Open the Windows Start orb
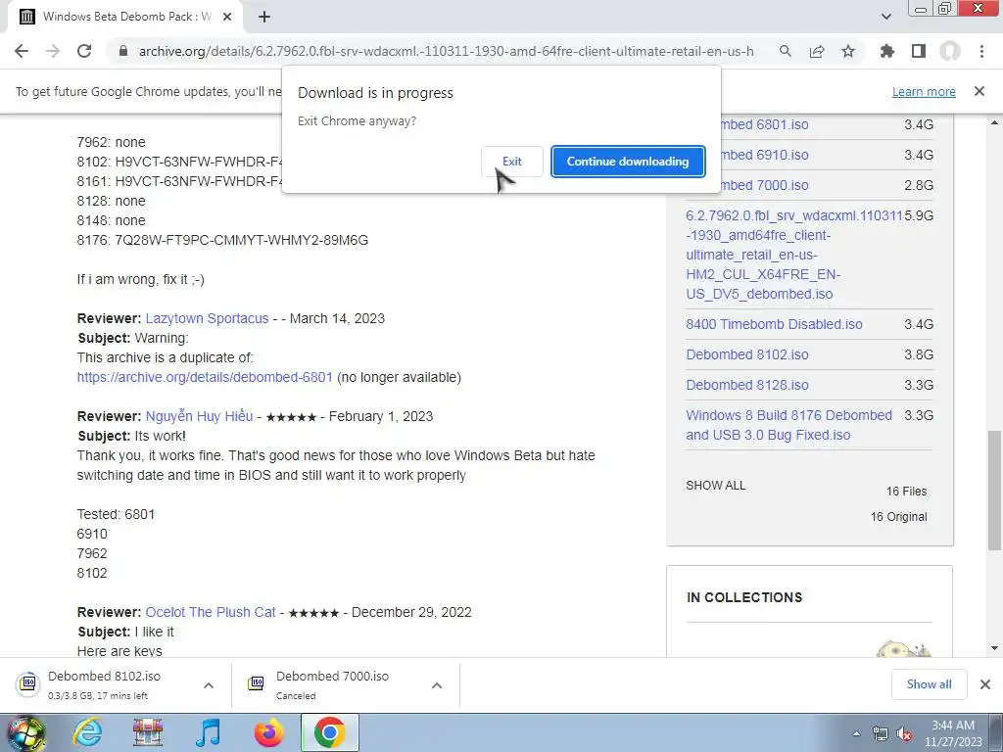1003x752 pixels. click(25, 732)
